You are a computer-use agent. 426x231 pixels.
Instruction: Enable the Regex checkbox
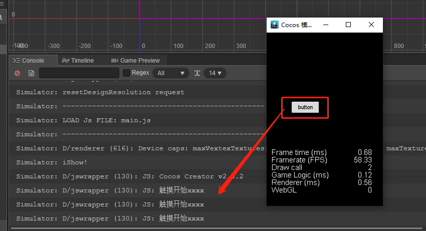pos(126,73)
